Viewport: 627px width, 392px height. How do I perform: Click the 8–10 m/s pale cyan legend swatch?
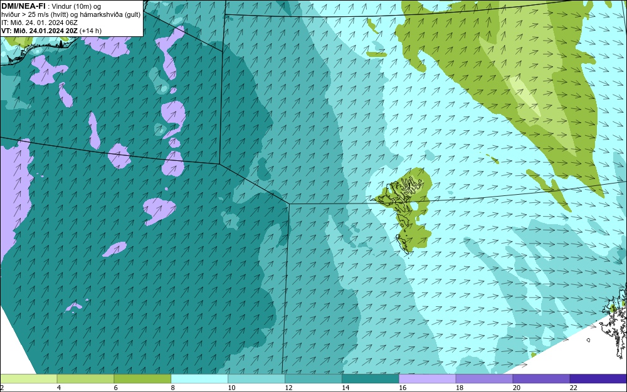coord(199,379)
